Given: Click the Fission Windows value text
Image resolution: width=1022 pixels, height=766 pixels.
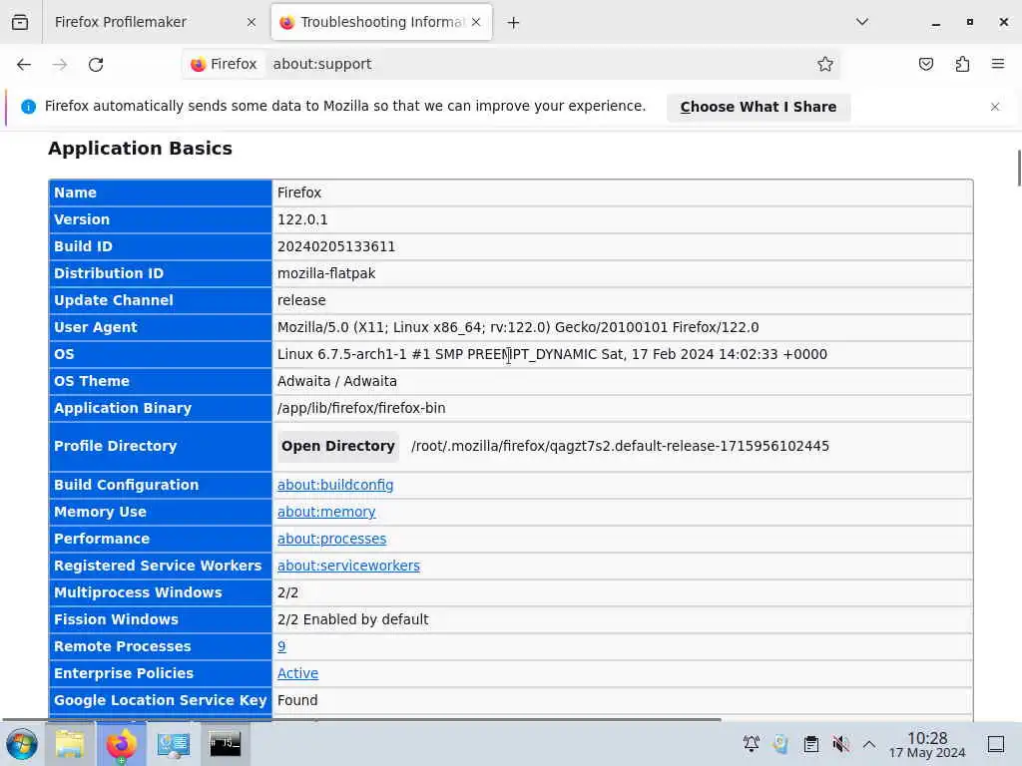Looking at the screenshot, I should 352,619.
